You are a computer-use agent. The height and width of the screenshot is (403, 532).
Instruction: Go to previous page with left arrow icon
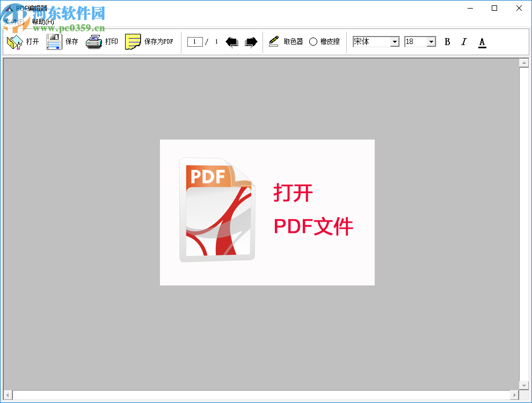232,41
